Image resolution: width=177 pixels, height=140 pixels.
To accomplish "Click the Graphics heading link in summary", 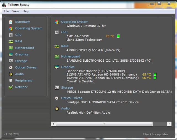I will click(x=68, y=67).
